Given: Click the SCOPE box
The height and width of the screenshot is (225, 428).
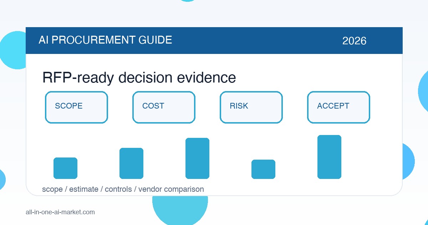Looking at the screenshot, I should [x=76, y=107].
